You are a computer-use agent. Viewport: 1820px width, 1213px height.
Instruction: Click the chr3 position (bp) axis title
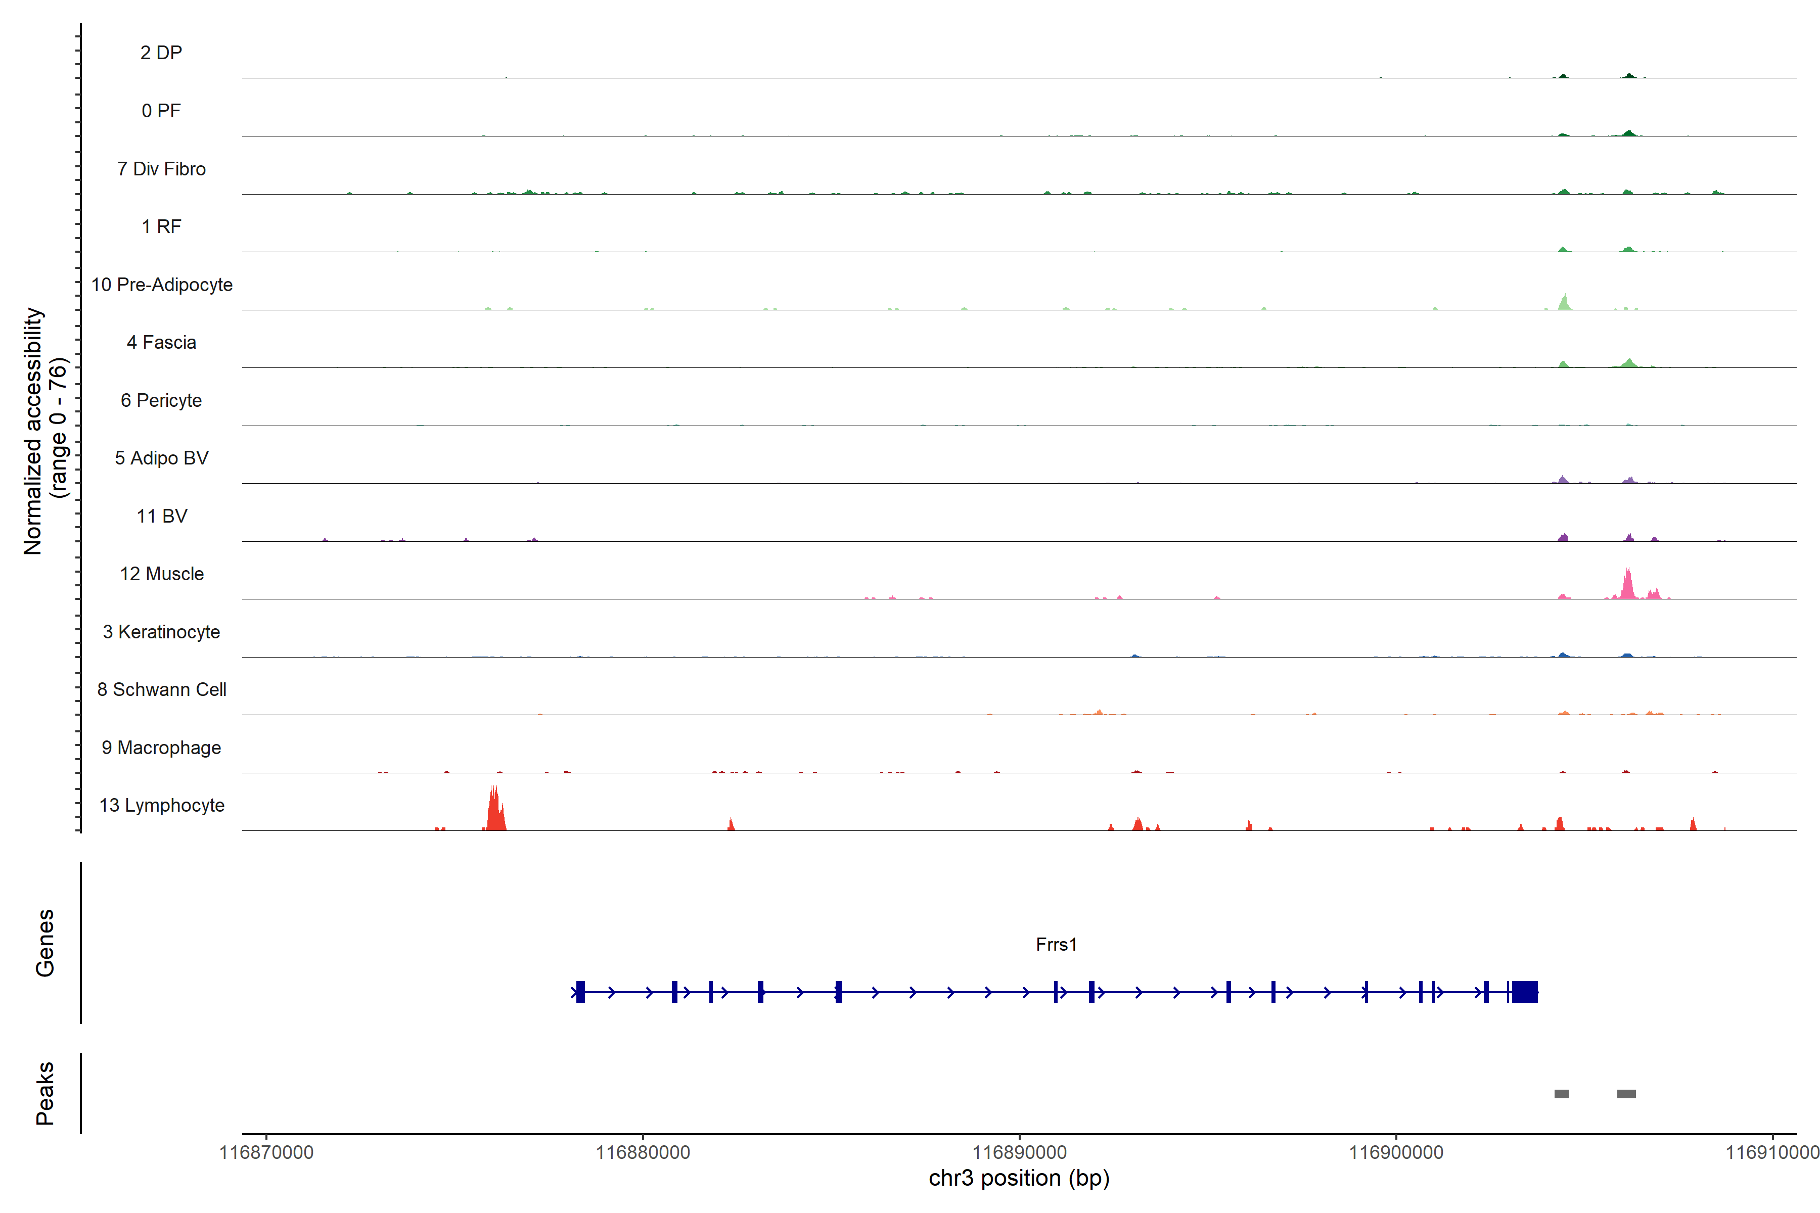[x=1019, y=1178]
